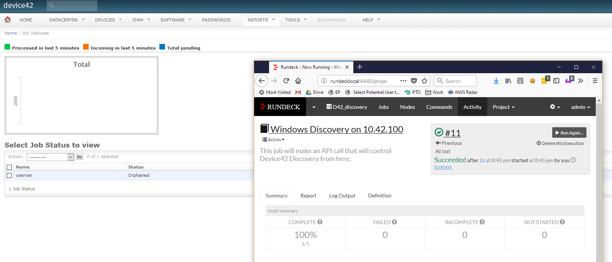Go to the Previous execution
Viewport: 612px width, 262px height.
click(x=449, y=143)
